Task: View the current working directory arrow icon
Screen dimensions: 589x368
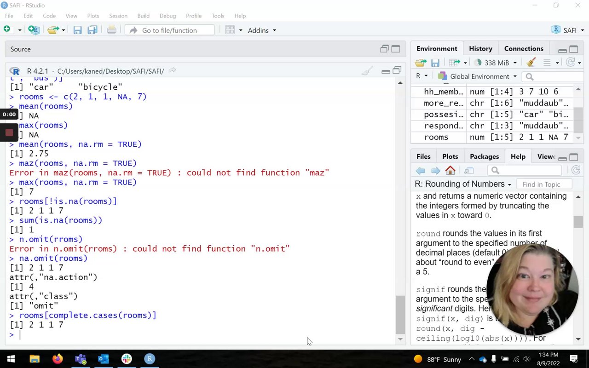Action: [x=173, y=71]
